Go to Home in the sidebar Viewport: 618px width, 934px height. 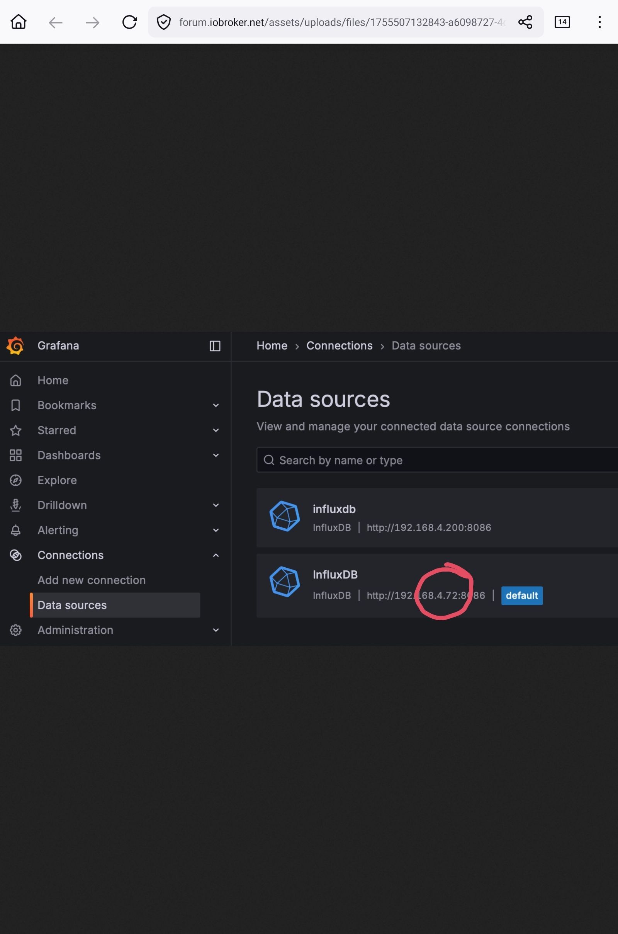(x=53, y=381)
